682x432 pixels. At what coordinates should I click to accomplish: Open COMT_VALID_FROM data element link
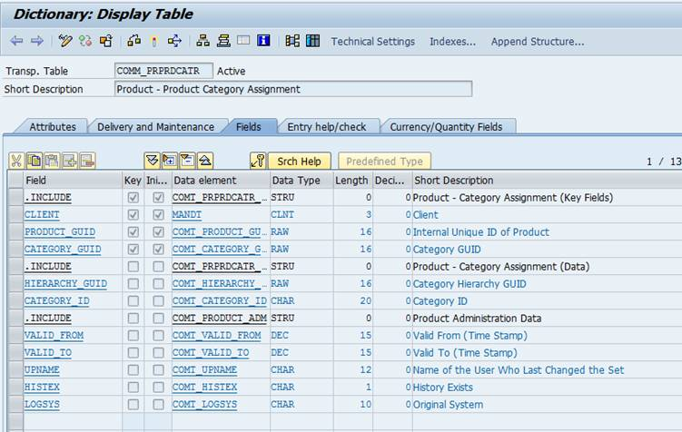pyautogui.click(x=217, y=336)
